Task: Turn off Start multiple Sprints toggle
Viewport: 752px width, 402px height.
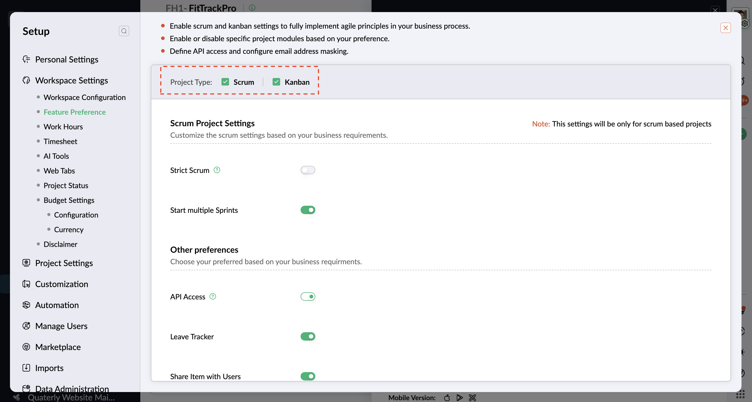Action: [x=308, y=210]
